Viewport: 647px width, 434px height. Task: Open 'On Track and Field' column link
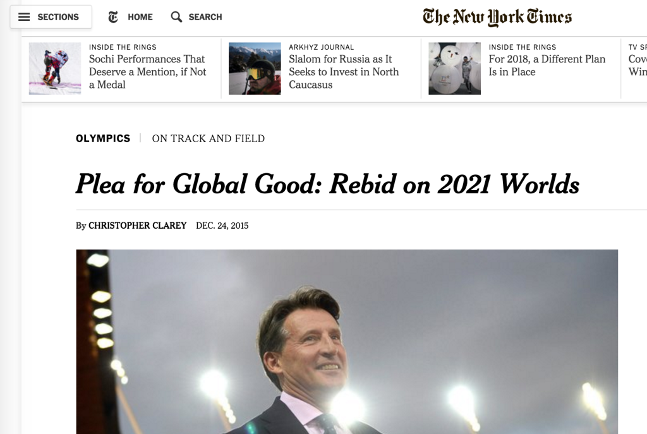209,138
